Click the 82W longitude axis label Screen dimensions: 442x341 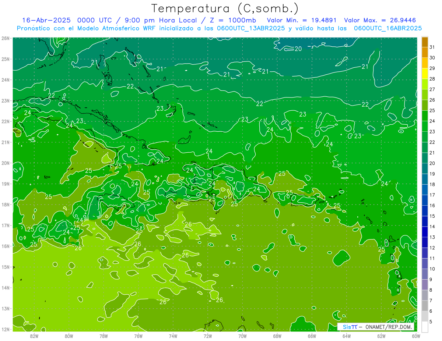pyautogui.click(x=34, y=336)
